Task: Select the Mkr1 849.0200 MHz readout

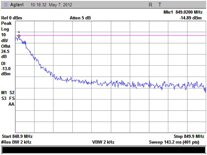Action: point(183,12)
